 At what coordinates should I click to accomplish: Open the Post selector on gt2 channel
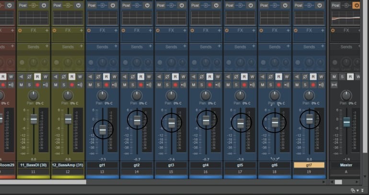[126, 5]
